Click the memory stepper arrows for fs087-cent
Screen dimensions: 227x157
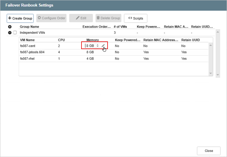97,46
